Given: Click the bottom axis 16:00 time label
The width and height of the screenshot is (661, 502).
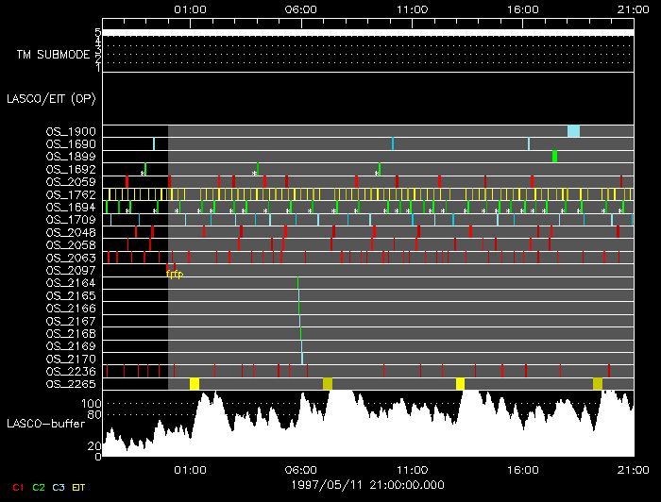Looking at the screenshot, I should point(522,468).
